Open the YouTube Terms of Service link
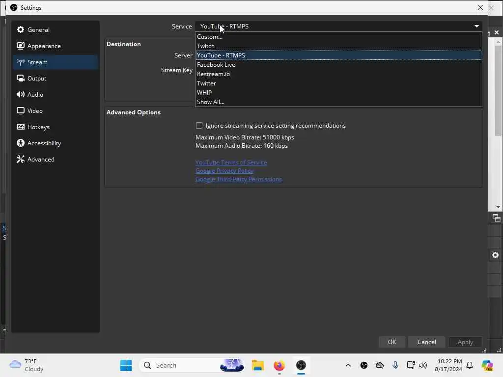 (231, 162)
